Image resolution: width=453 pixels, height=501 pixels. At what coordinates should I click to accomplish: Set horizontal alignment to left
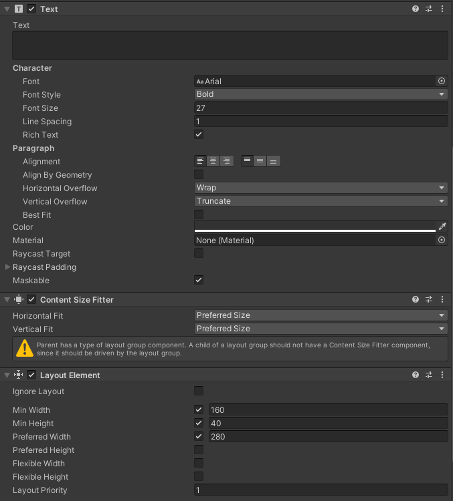201,161
